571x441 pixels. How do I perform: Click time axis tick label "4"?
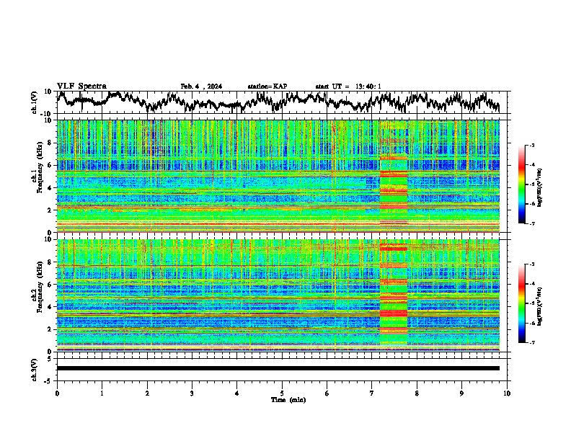click(237, 393)
